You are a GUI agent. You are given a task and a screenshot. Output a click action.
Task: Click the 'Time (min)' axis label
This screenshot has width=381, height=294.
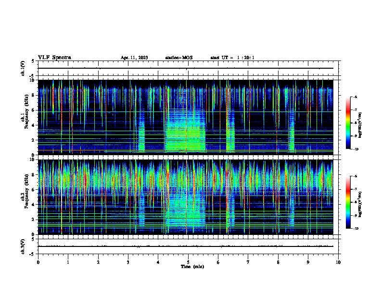pyautogui.click(x=192, y=267)
